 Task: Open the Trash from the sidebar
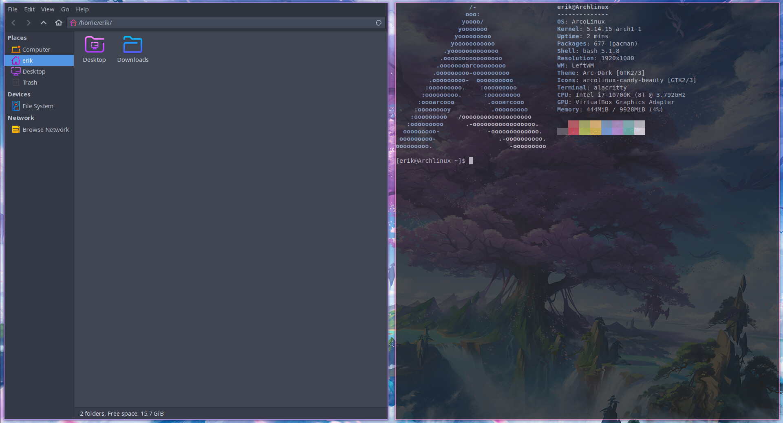click(x=30, y=82)
